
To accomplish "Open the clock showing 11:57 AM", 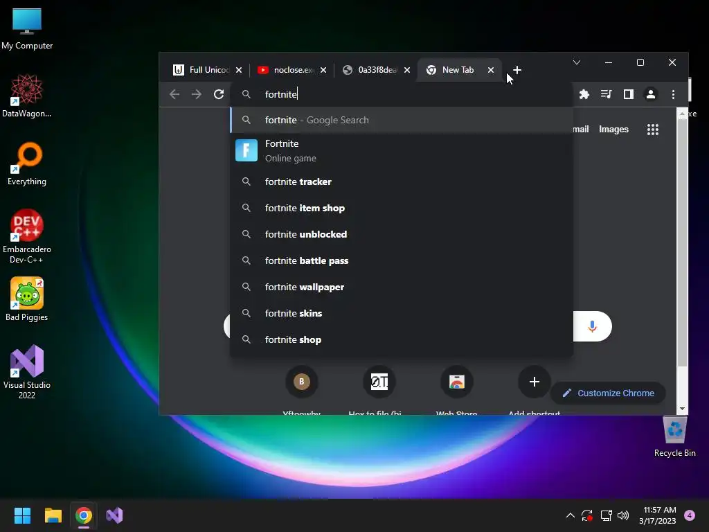I will pyautogui.click(x=658, y=515).
